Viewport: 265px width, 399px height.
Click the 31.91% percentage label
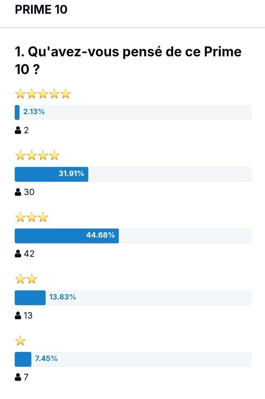tap(71, 173)
